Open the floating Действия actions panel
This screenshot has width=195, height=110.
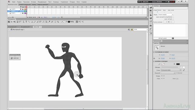click(15, 58)
